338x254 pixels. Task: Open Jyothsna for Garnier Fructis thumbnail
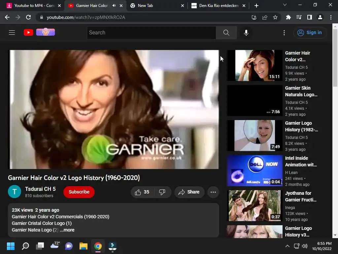254,206
